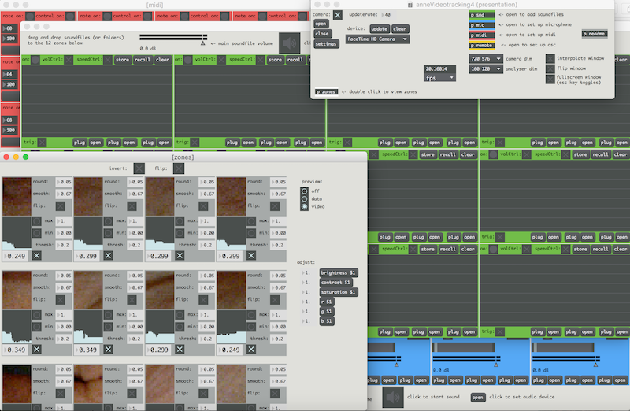Open the camera settings message button
630x411 pixels.
[326, 44]
